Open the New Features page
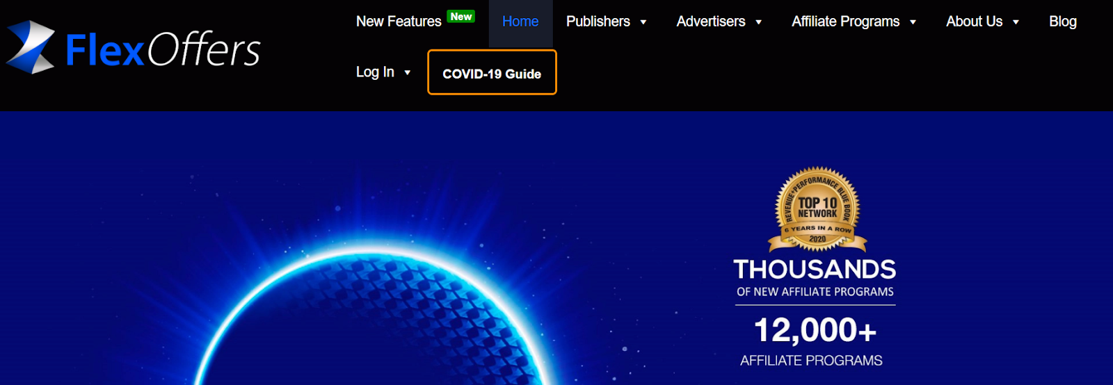 tap(399, 22)
